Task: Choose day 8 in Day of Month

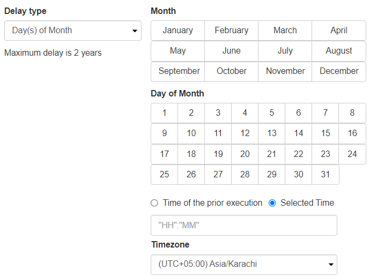Action: pyautogui.click(x=352, y=113)
